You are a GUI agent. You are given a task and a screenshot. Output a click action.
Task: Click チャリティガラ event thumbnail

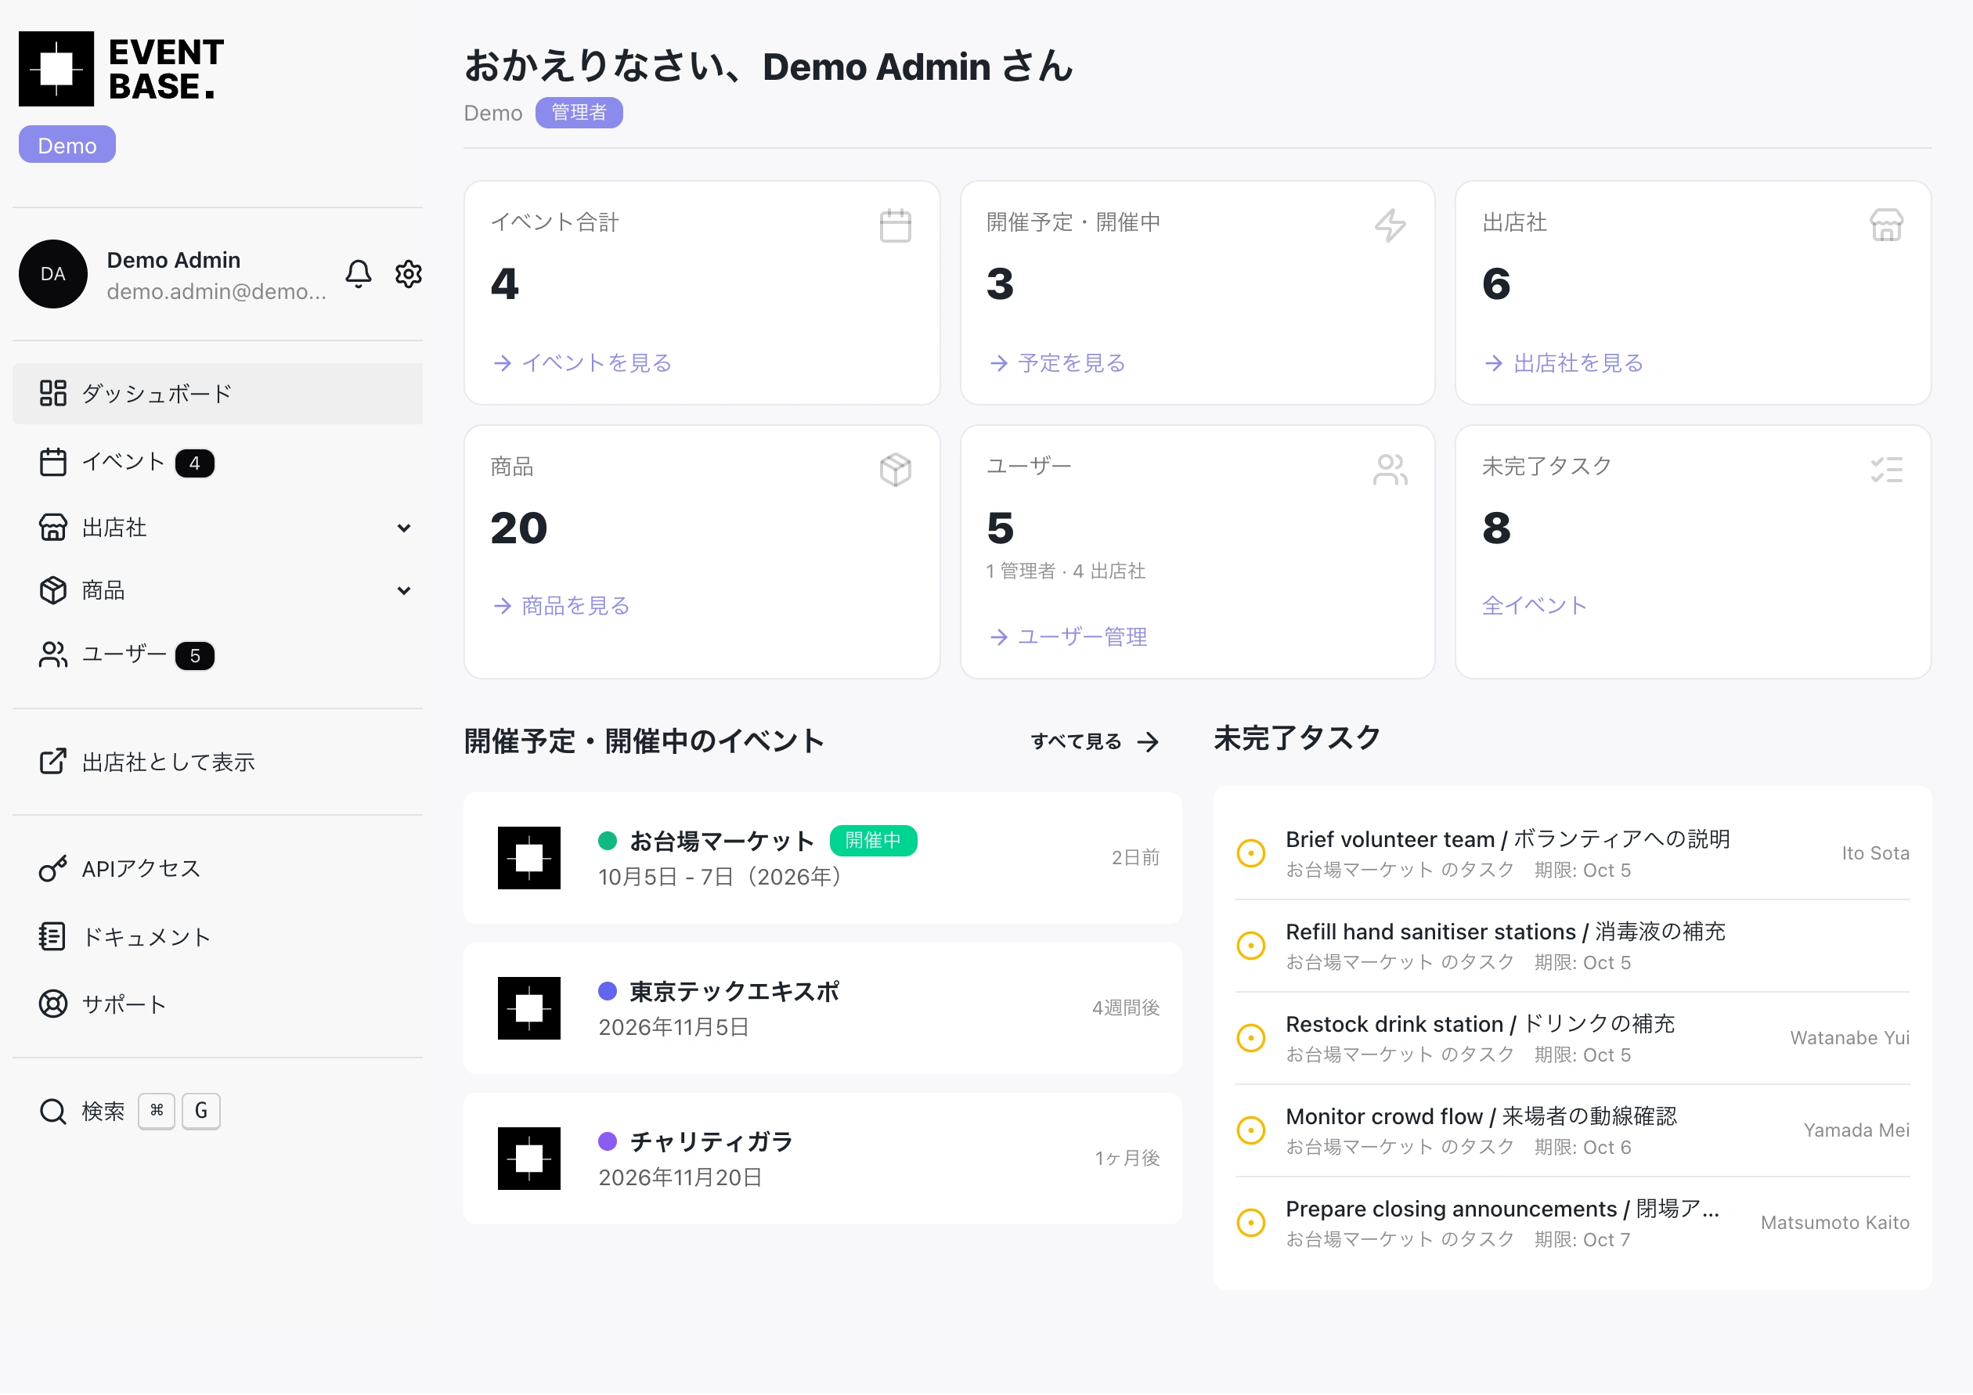529,1159
